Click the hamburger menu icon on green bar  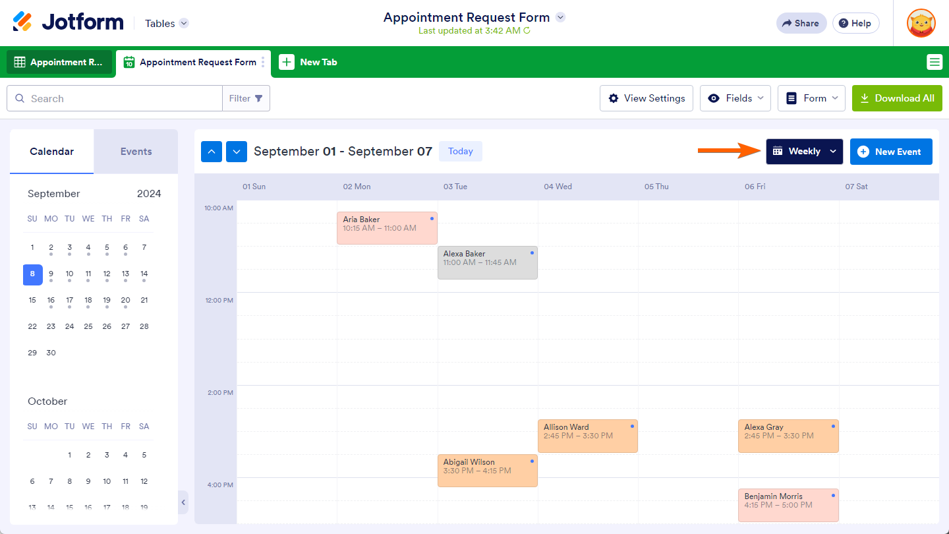[x=934, y=62]
